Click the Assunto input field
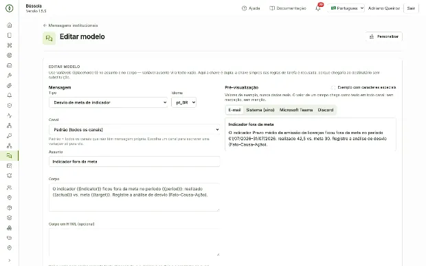The width and height of the screenshot is (426, 266). 134,162
